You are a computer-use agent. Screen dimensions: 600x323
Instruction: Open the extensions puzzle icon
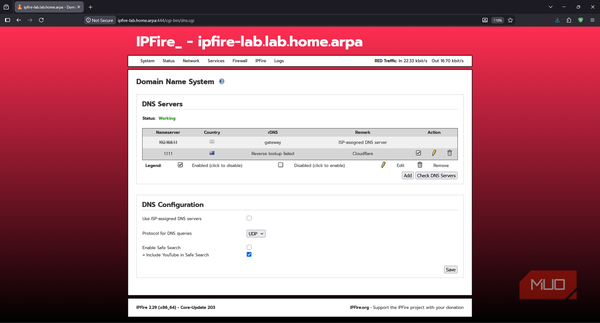point(569,20)
